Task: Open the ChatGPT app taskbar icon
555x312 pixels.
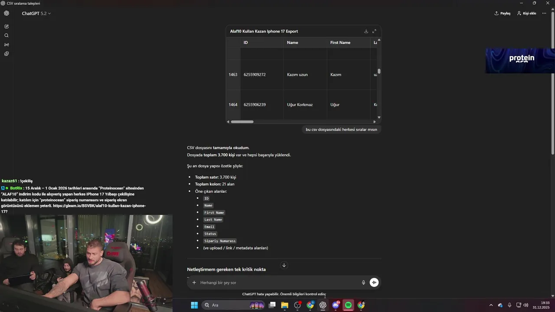Action: click(323, 305)
